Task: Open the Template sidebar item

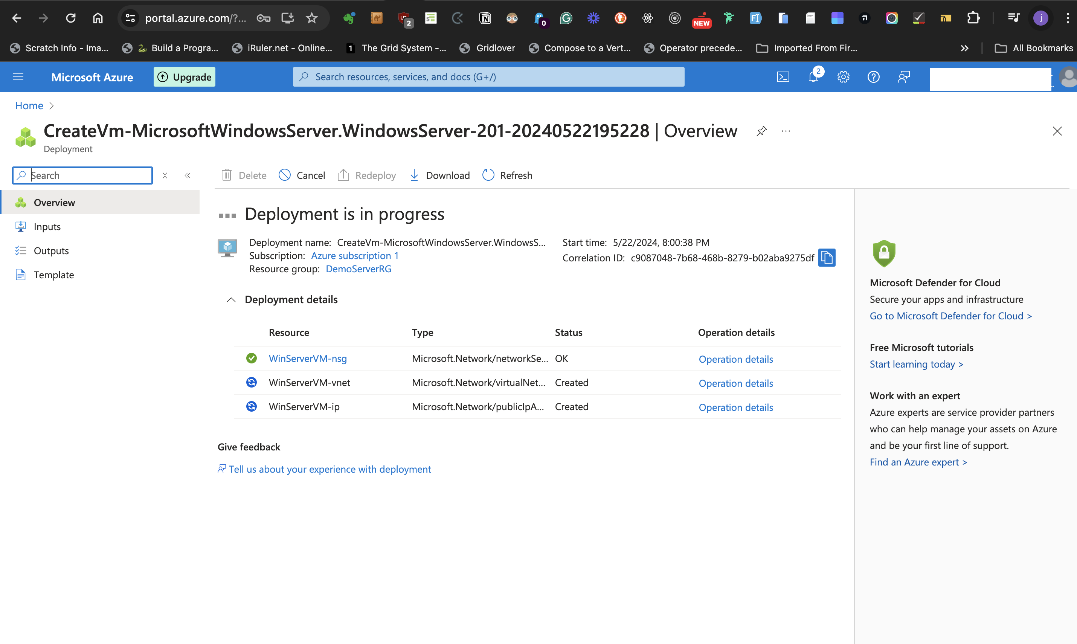Action: point(54,274)
